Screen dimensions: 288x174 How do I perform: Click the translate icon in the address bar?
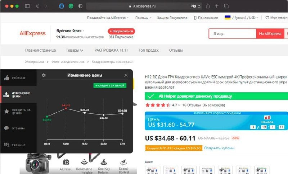tap(193, 6)
